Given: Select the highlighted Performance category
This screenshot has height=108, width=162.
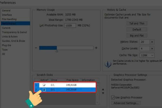Looking at the screenshot, I should pos(15,23).
